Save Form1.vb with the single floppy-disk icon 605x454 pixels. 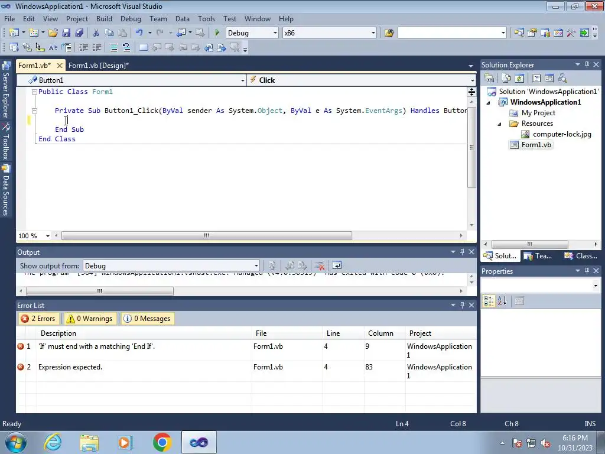[66, 33]
